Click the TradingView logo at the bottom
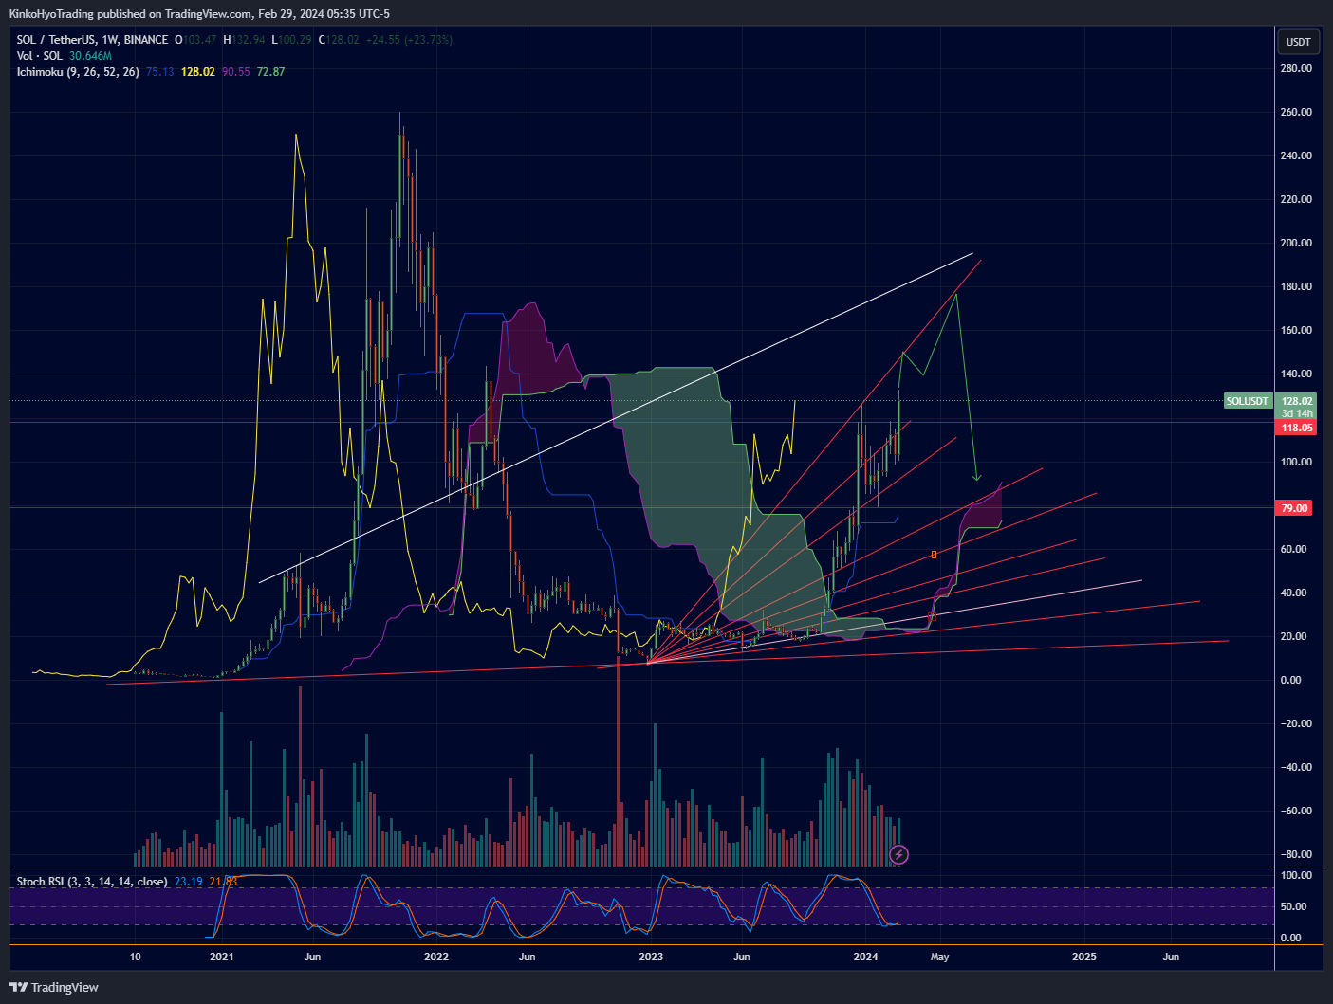The width and height of the screenshot is (1333, 1004). (x=54, y=987)
